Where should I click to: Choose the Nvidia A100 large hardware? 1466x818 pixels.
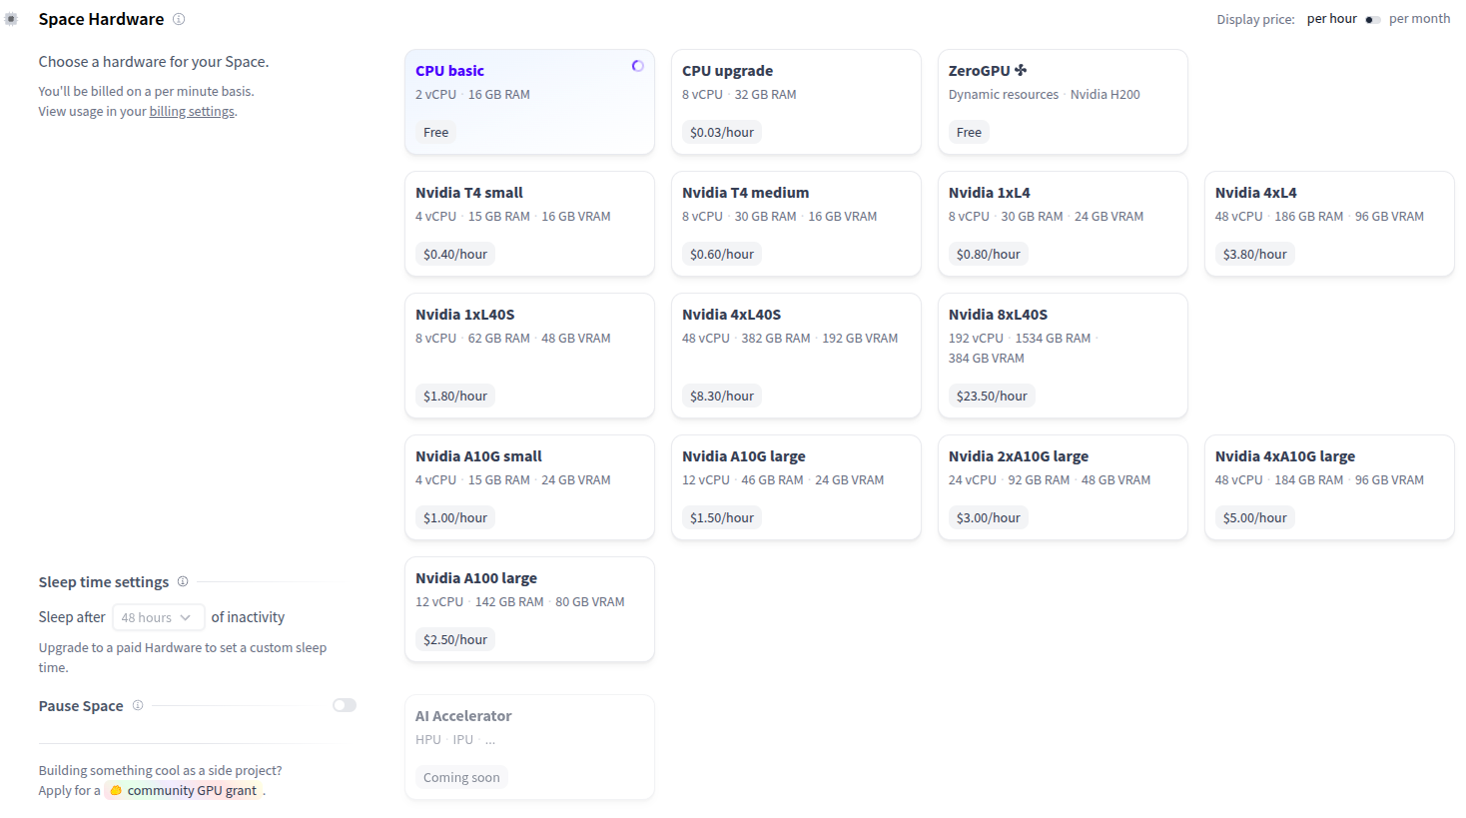[x=529, y=608]
